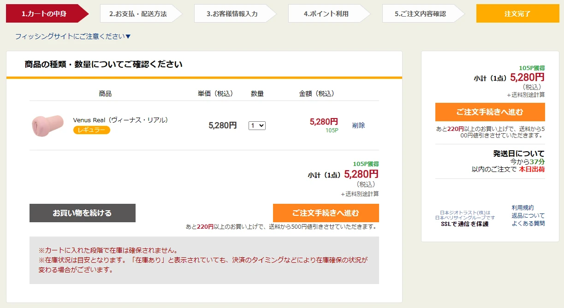
Task: Click ご注文手続きへ進む in the right summary panel
Action: [x=490, y=112]
